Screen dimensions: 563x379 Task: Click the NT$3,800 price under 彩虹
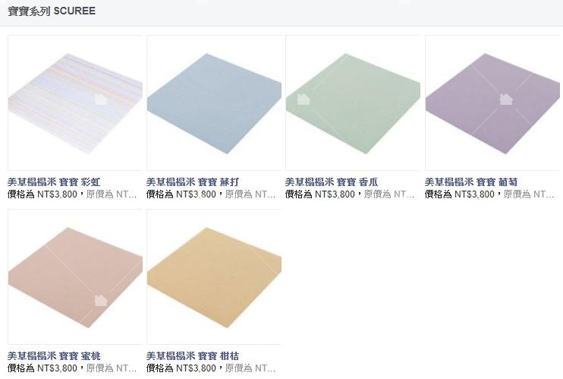pyautogui.click(x=57, y=194)
